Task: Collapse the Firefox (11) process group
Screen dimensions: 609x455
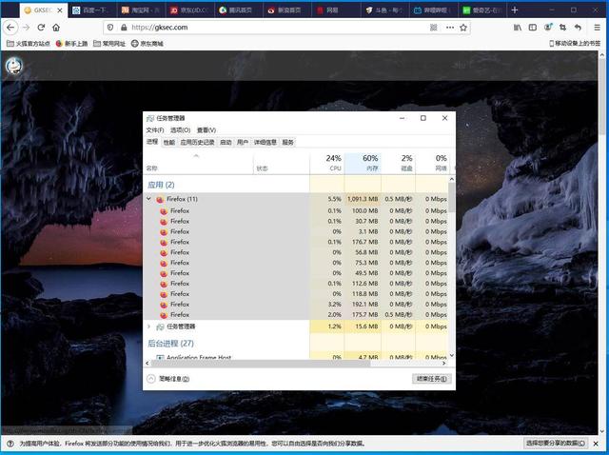Action: (148, 199)
